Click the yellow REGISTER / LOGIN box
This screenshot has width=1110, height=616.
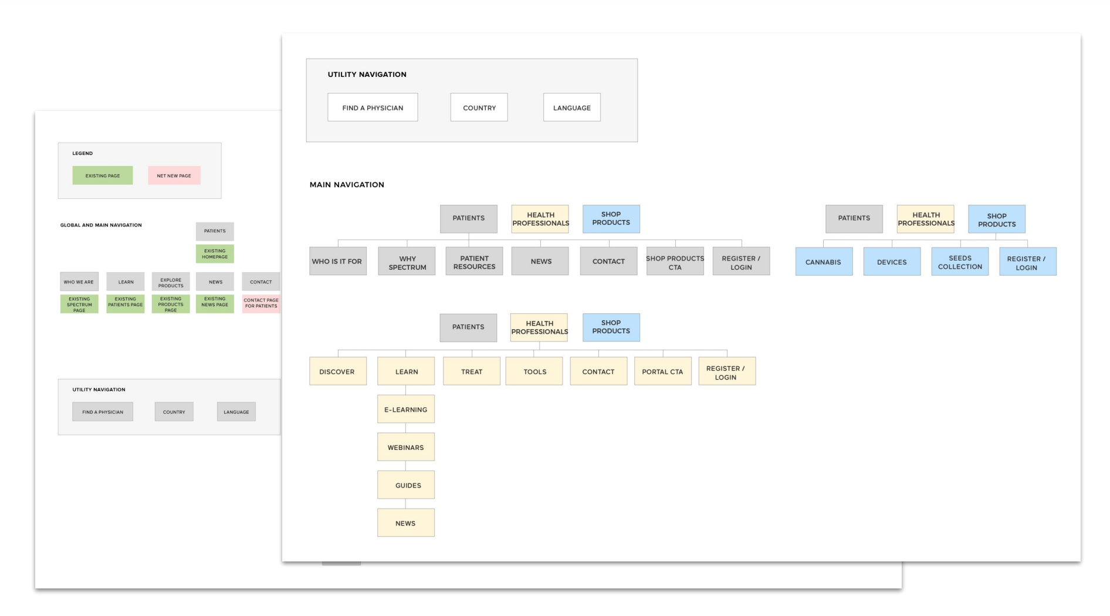coord(727,371)
